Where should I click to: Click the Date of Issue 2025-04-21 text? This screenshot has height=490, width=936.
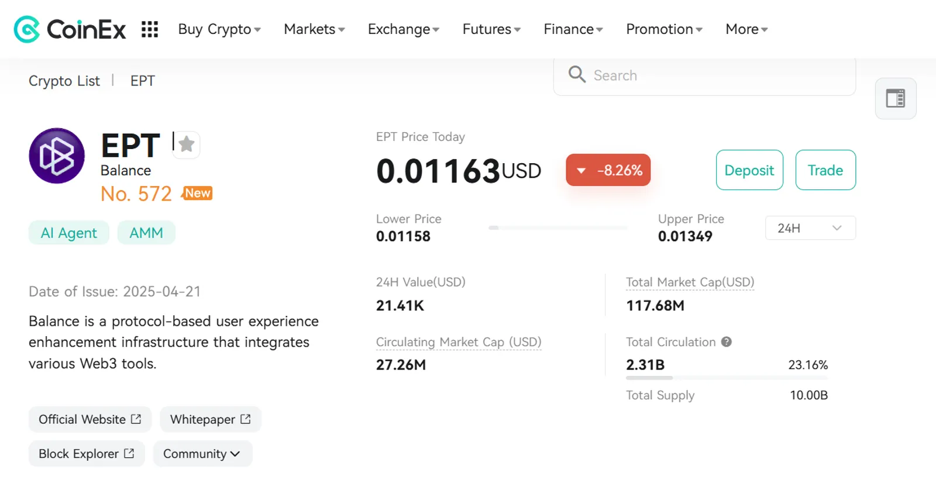tap(115, 291)
